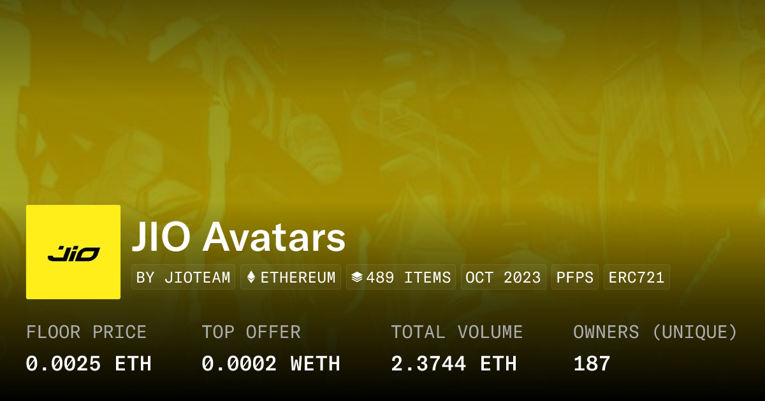Image resolution: width=765 pixels, height=401 pixels.
Task: Click the TOTAL VOLUME label
Action: (456, 332)
